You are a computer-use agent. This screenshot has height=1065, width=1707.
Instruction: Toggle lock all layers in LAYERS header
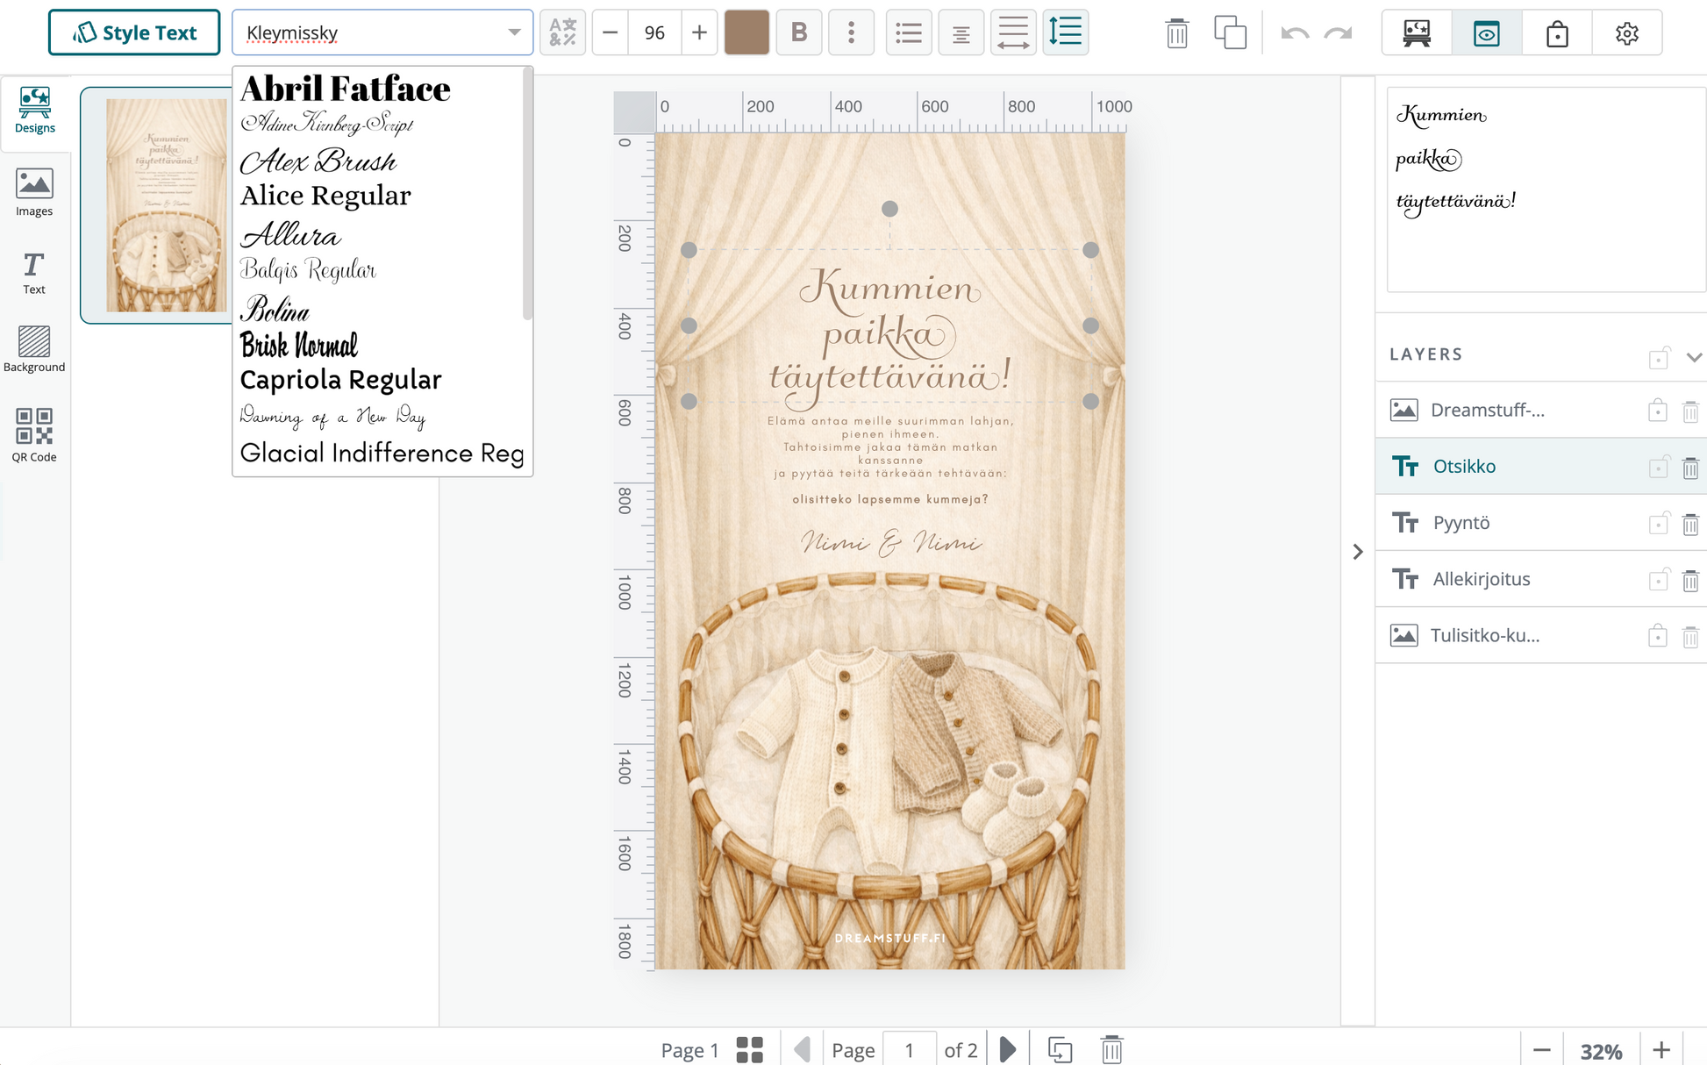pyautogui.click(x=1659, y=356)
